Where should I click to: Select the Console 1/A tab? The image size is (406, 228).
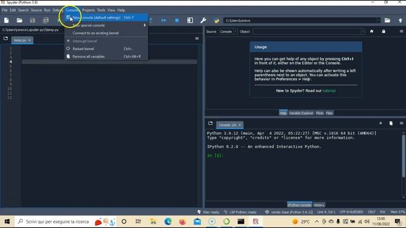click(228, 125)
